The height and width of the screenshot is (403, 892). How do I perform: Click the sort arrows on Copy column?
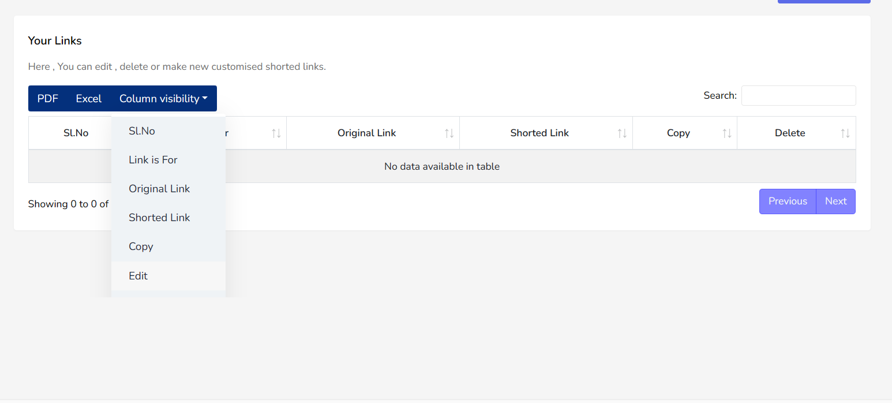coord(726,133)
